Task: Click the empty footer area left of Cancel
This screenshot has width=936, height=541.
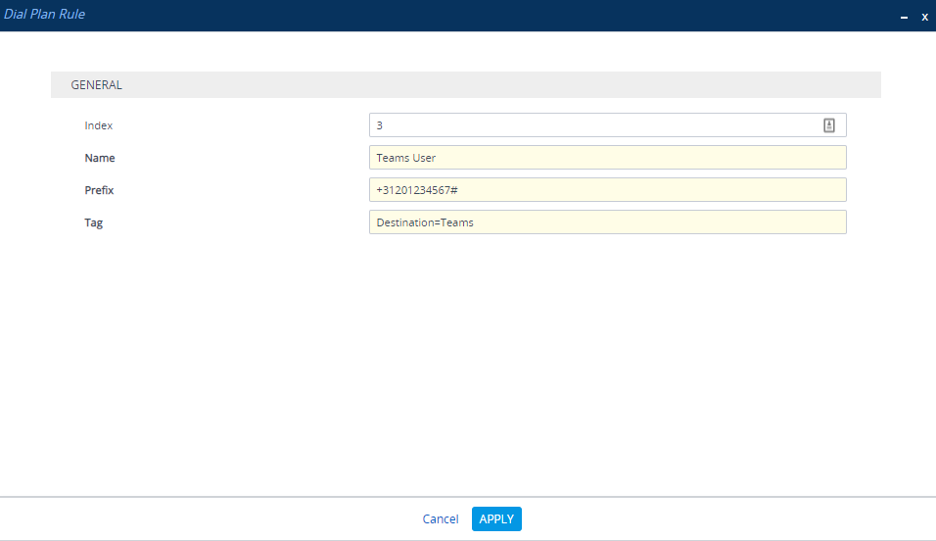Action: (196, 519)
